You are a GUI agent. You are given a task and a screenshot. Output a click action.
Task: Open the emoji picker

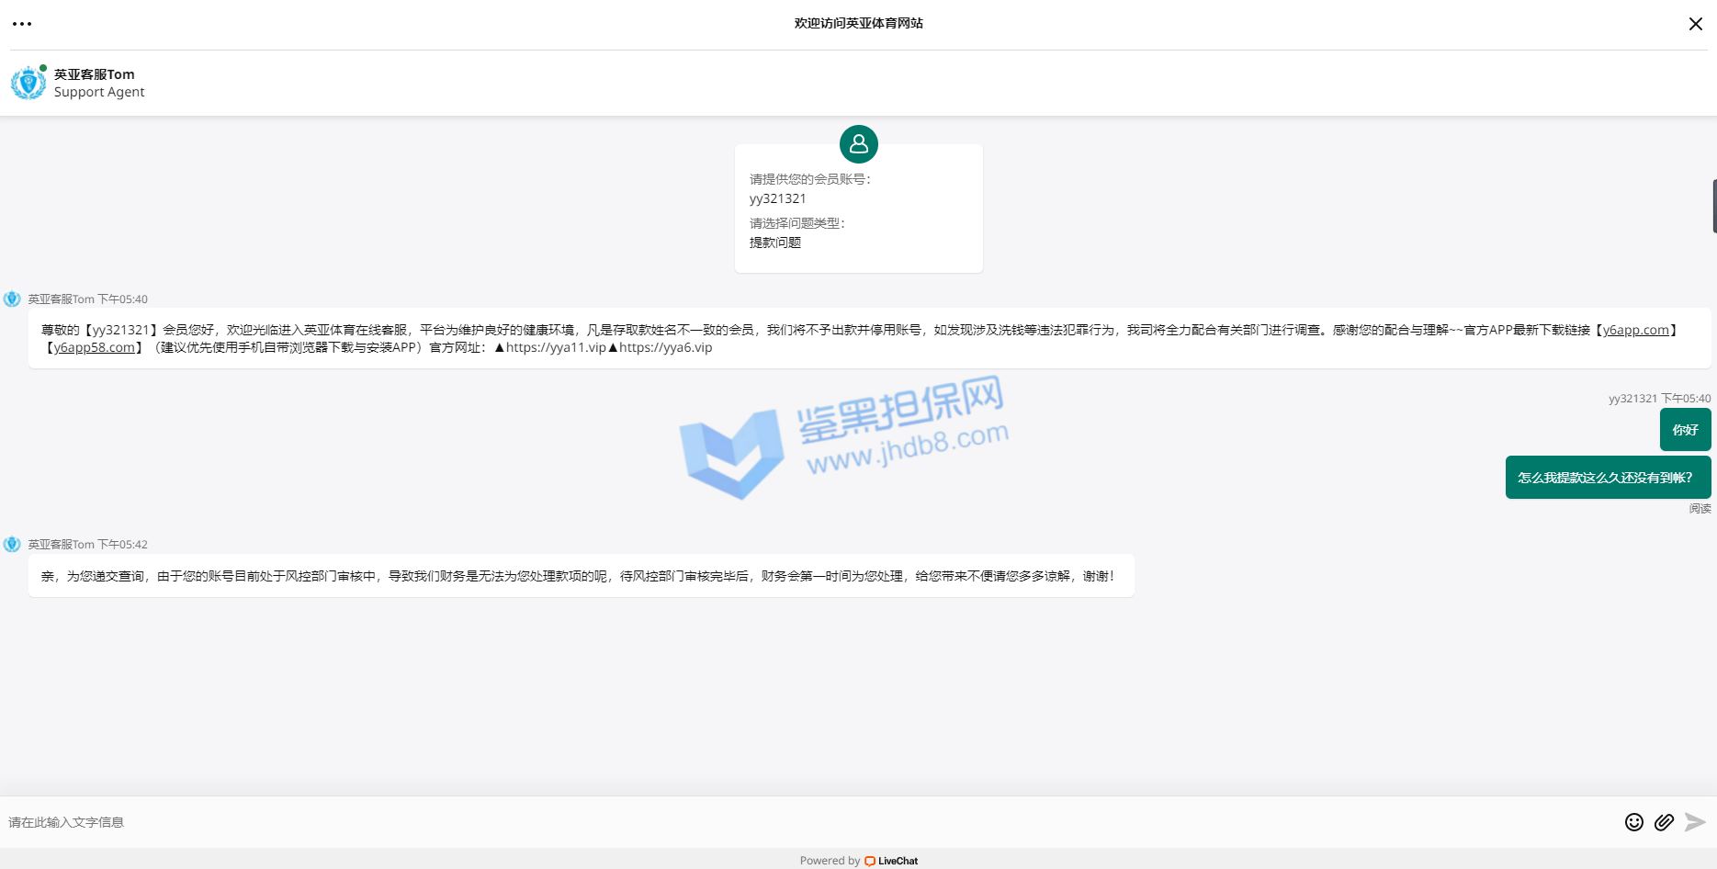[x=1633, y=822]
